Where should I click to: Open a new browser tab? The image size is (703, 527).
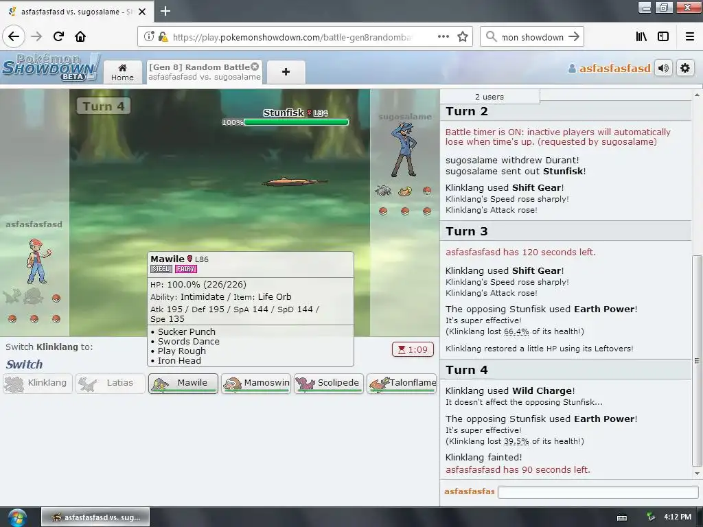[165, 11]
